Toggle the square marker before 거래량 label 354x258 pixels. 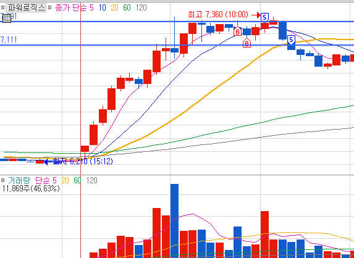tap(2, 180)
